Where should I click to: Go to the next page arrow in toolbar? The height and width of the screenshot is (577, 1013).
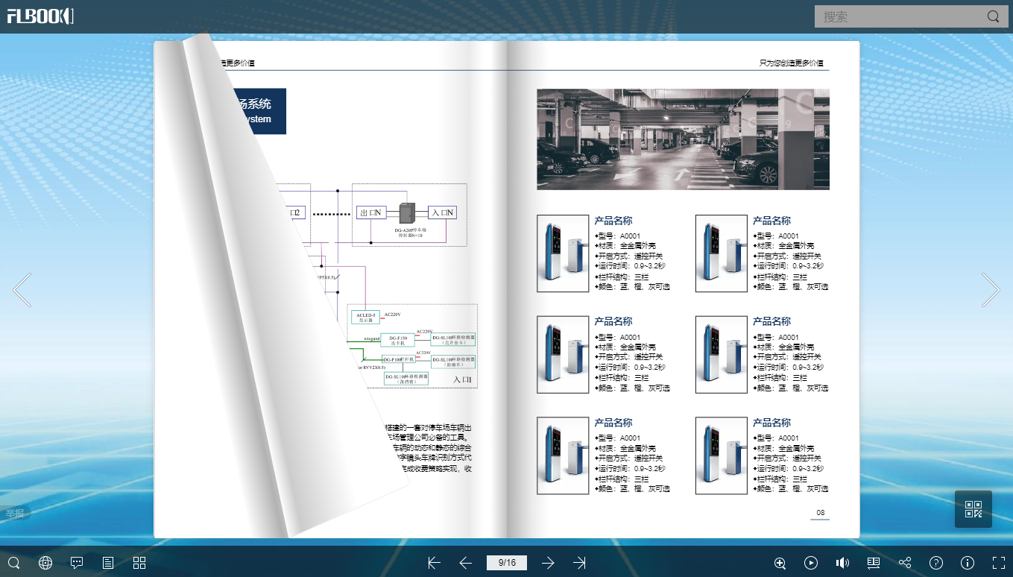coord(548,563)
